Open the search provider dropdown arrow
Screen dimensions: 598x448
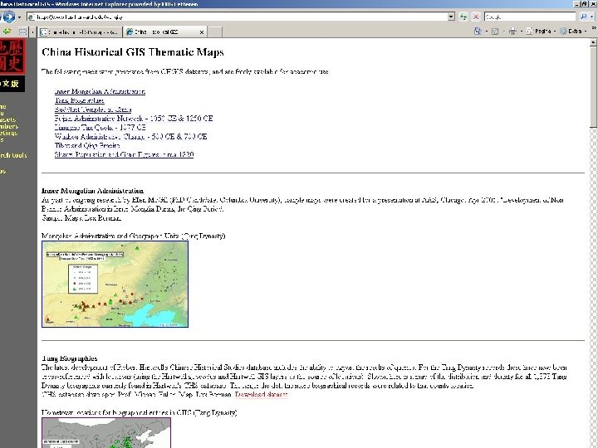[592, 17]
